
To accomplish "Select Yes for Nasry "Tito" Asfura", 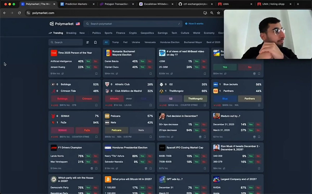I will pos(142,156).
